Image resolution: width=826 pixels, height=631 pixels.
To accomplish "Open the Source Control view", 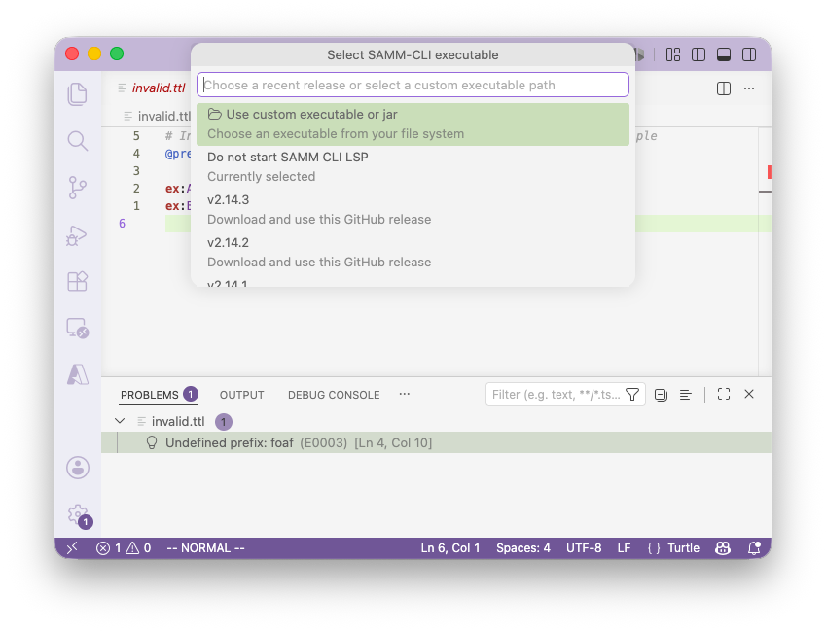I will point(78,188).
